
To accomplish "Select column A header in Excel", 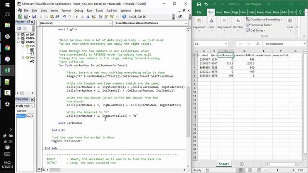I will pyautogui.click(x=204, y=51).
